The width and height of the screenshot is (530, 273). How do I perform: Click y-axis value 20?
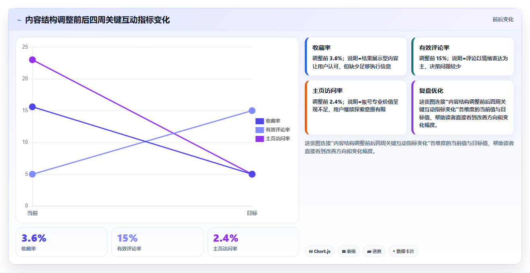[25, 79]
